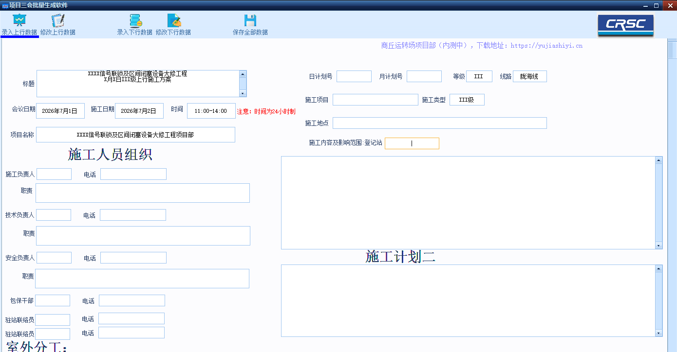Click title box scroll-down arrow
The image size is (677, 352).
[x=243, y=93]
